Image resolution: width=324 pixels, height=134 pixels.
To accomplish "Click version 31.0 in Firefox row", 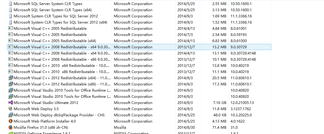I will coord(234,128).
